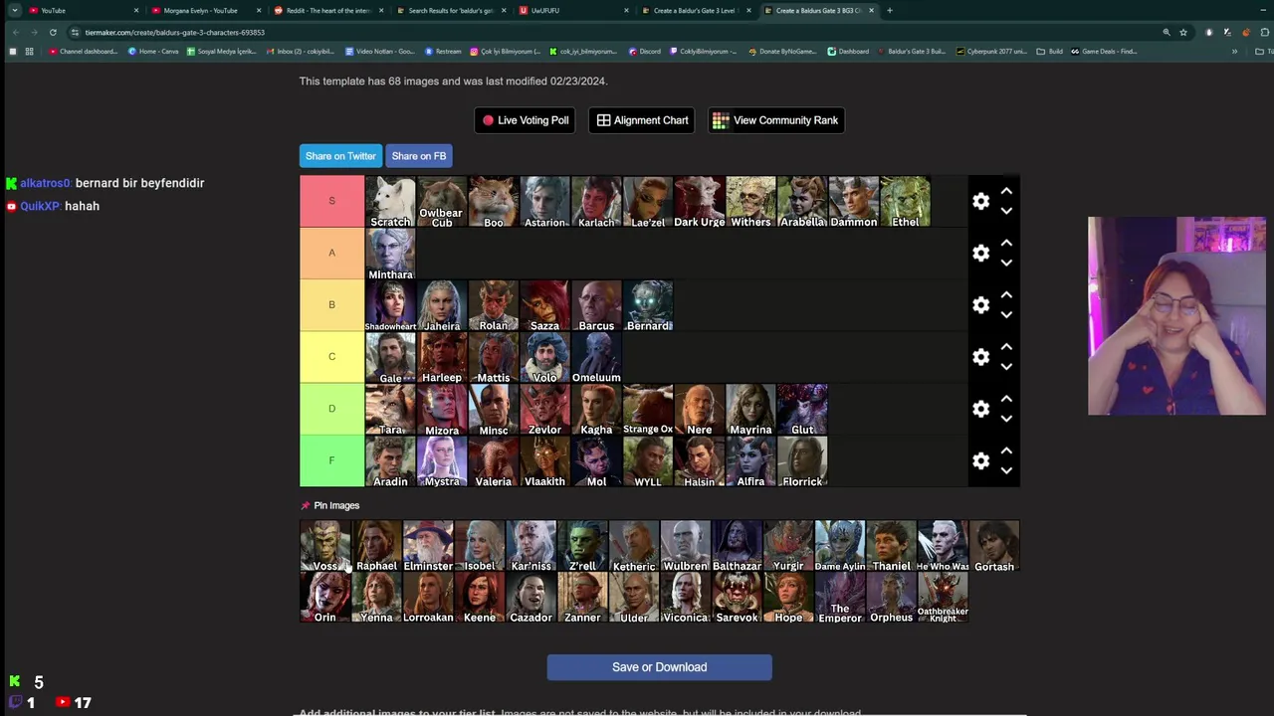Open settings gear for A tier row
Screen dimensions: 1274x716
click(980, 253)
